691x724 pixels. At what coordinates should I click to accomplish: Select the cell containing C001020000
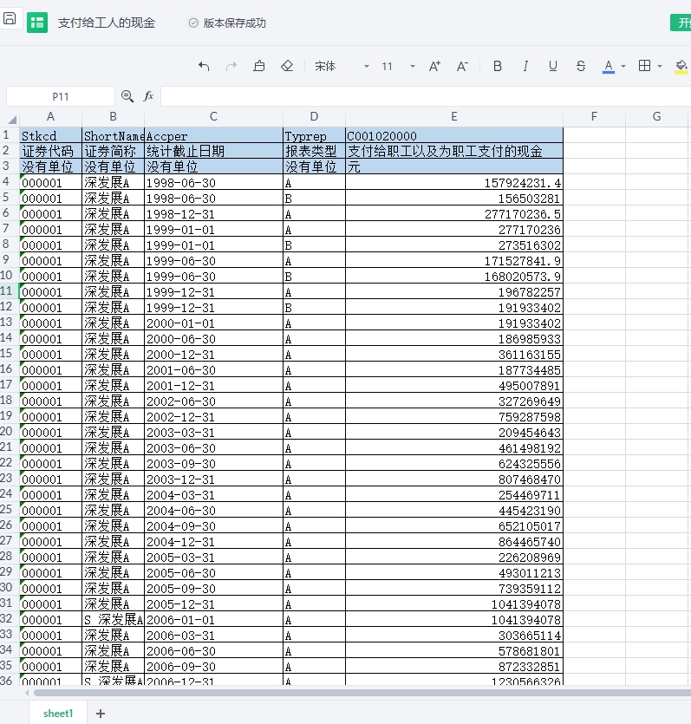[x=453, y=136]
